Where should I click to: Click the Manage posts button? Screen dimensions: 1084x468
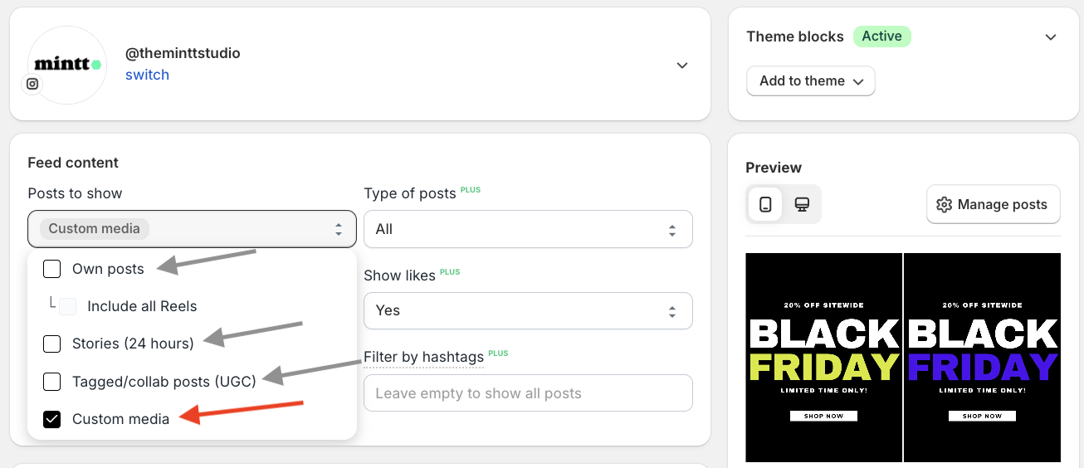(x=994, y=204)
